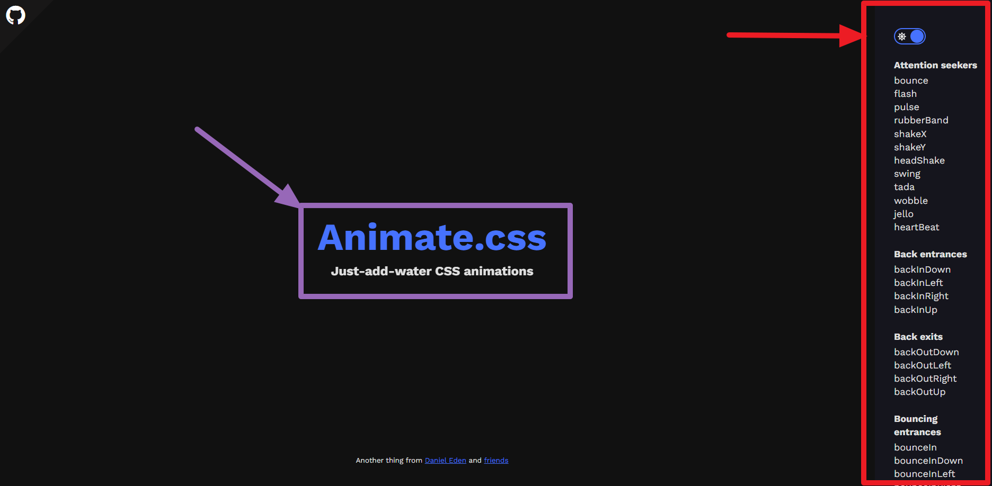Image resolution: width=992 pixels, height=486 pixels.
Task: Open the friends link
Action: click(496, 460)
